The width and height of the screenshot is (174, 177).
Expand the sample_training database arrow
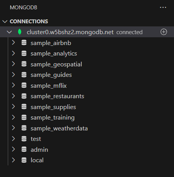pyautogui.click(x=14, y=117)
